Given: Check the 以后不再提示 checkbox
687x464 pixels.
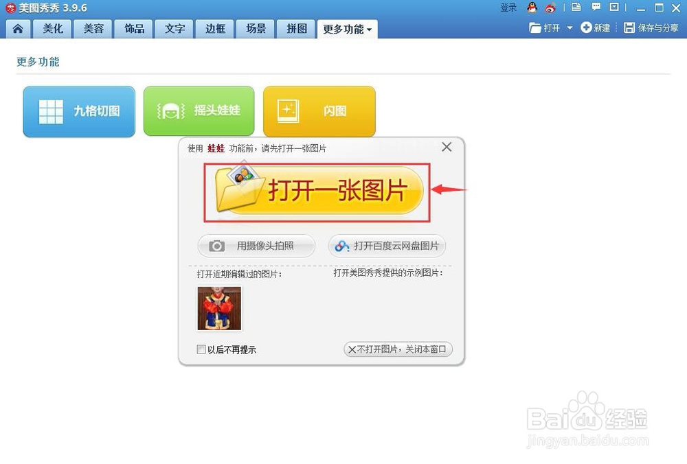Looking at the screenshot, I should pos(201,349).
